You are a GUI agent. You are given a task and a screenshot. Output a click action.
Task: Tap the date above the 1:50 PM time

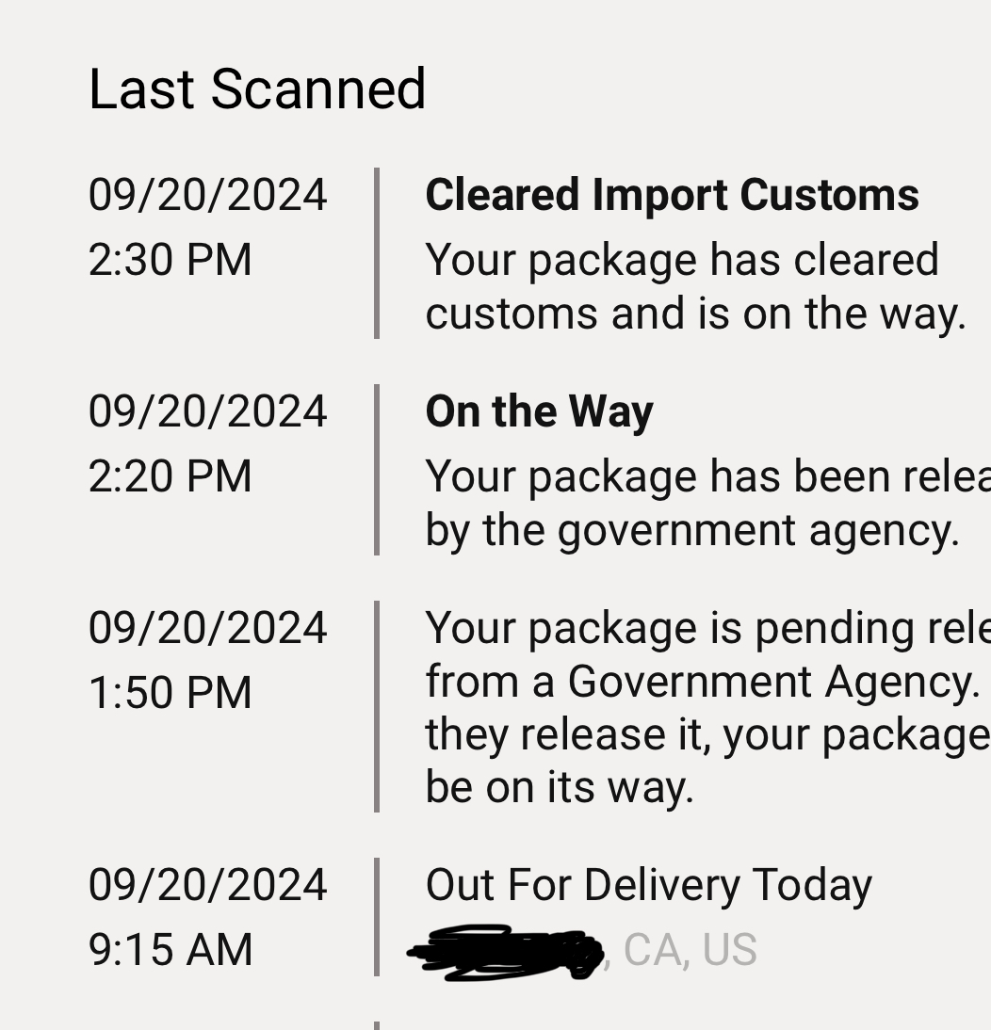click(207, 628)
